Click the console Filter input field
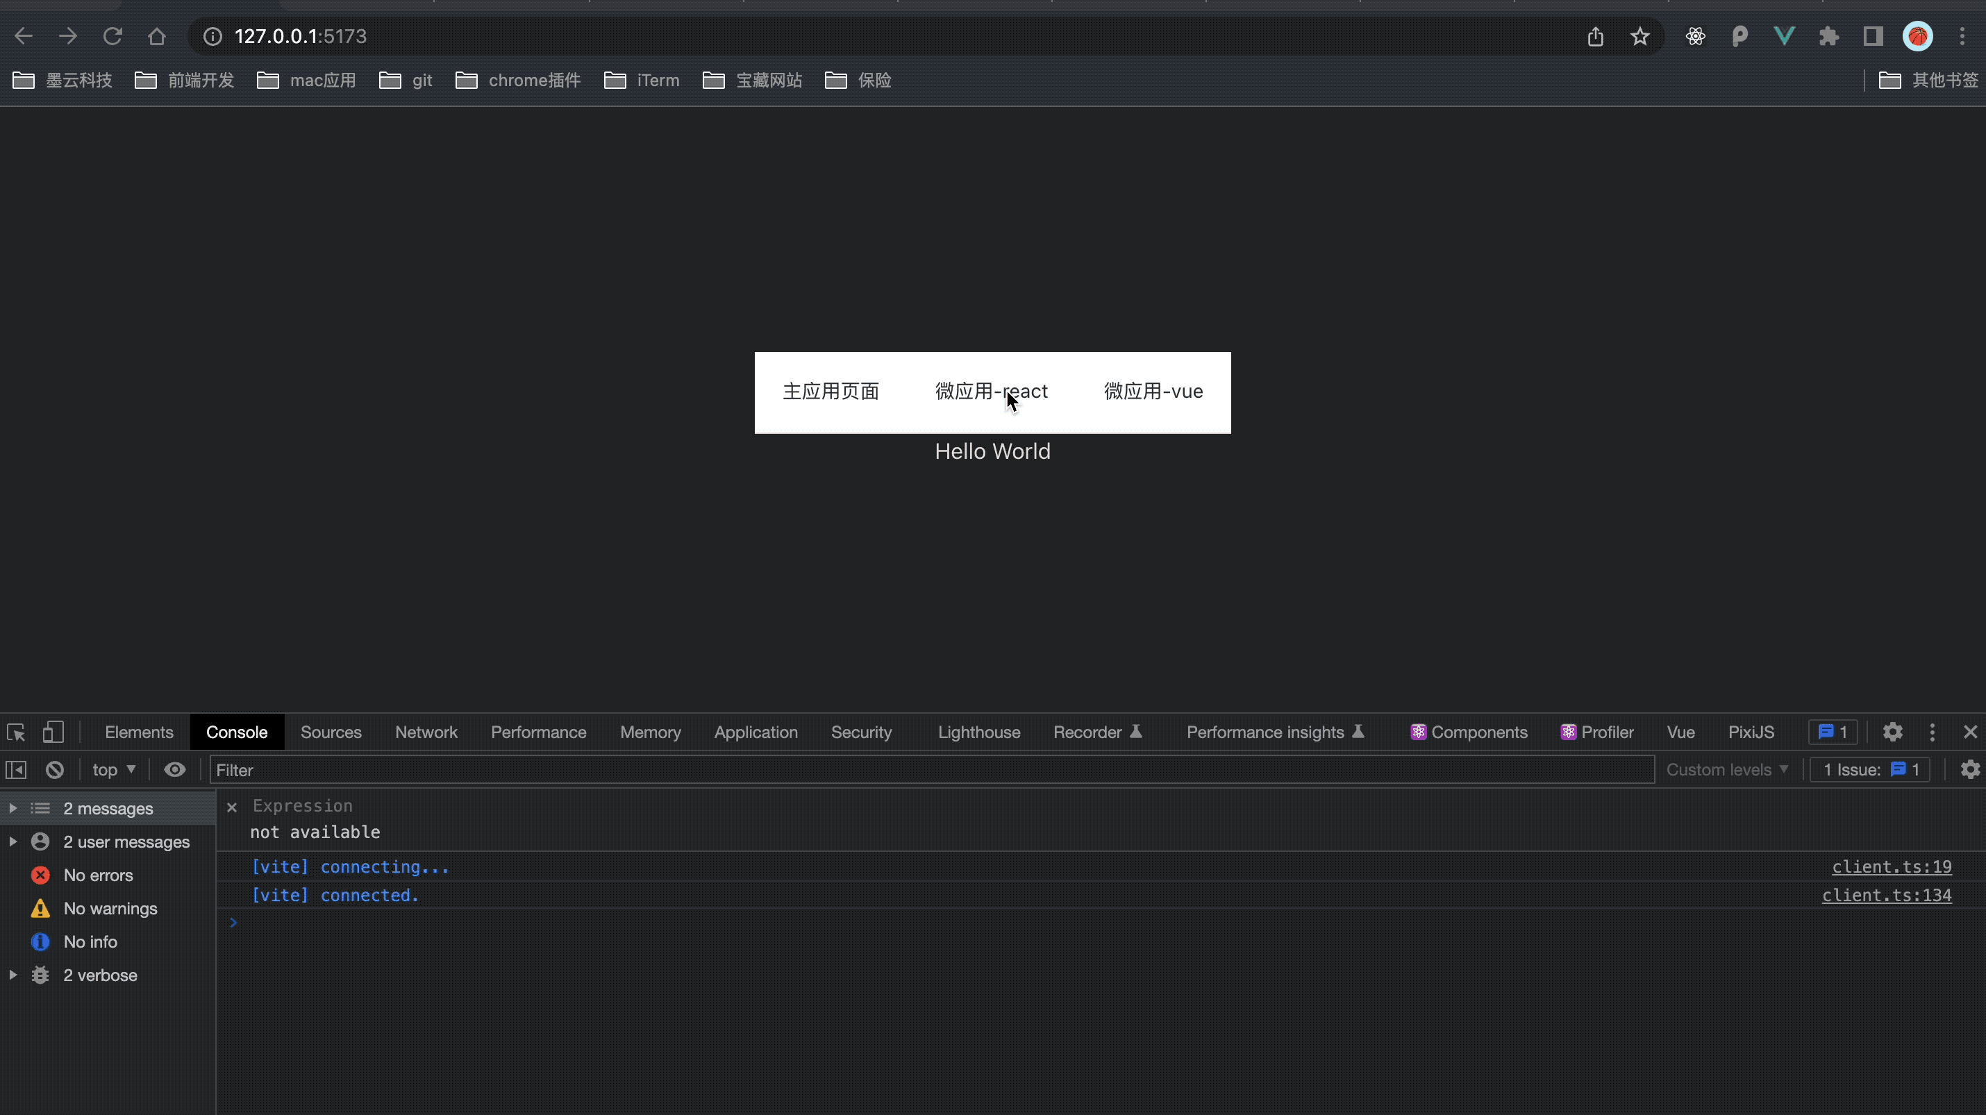 (540, 769)
